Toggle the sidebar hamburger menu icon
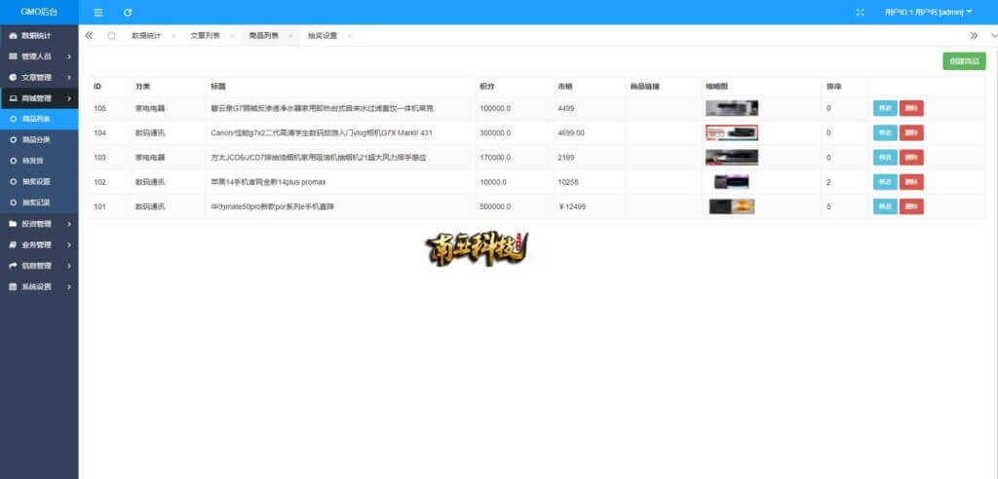Screen dimensions: 998x479 (98, 13)
